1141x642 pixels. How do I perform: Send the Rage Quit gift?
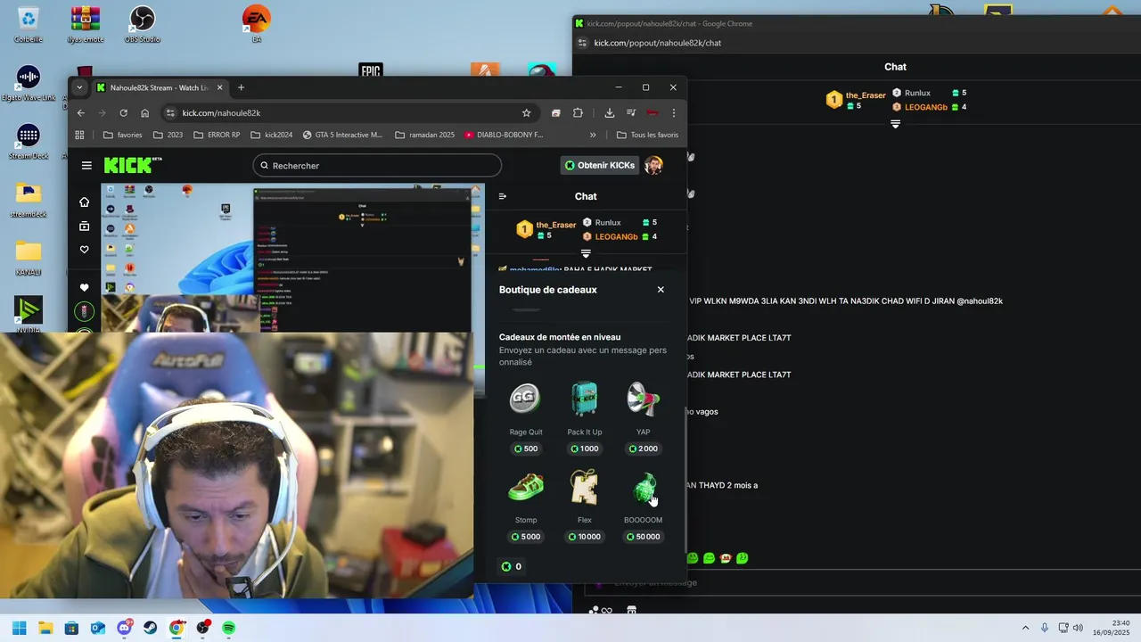tap(526, 417)
